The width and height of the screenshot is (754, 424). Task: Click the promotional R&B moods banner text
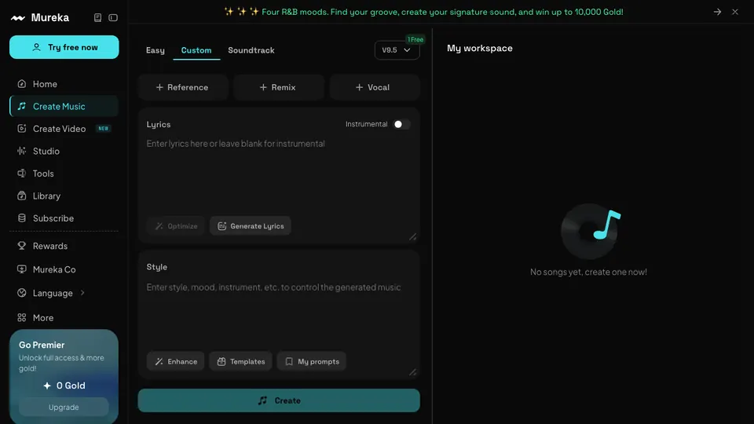(423, 12)
